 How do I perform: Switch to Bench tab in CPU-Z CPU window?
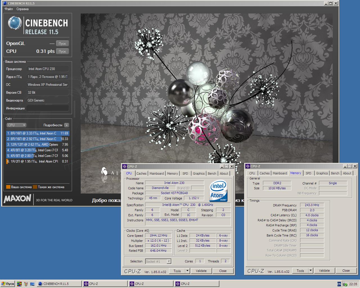[x=212, y=174]
